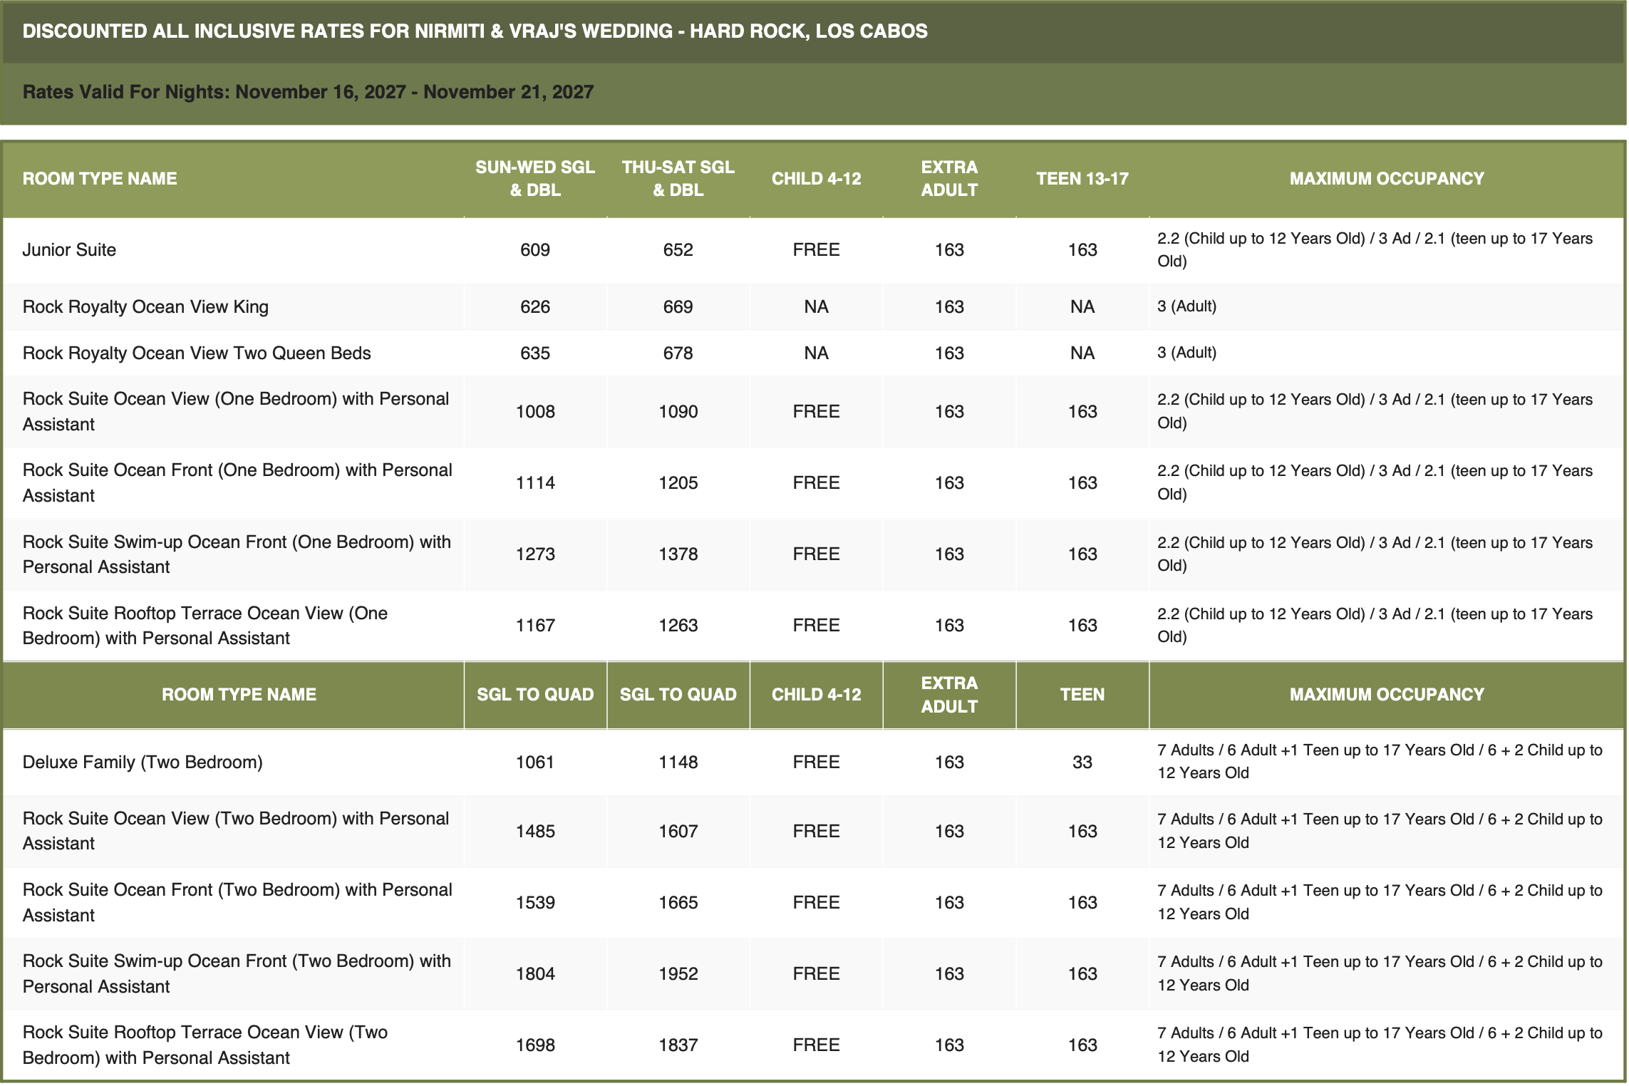Image resolution: width=1629 pixels, height=1086 pixels.
Task: Click the THU-SAT SGL & DBL column header
Action: [678, 178]
